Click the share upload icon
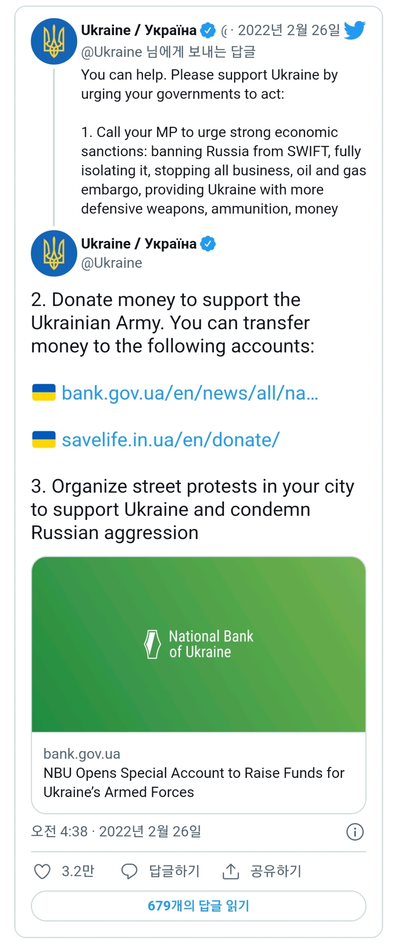The width and height of the screenshot is (397, 946). click(231, 871)
